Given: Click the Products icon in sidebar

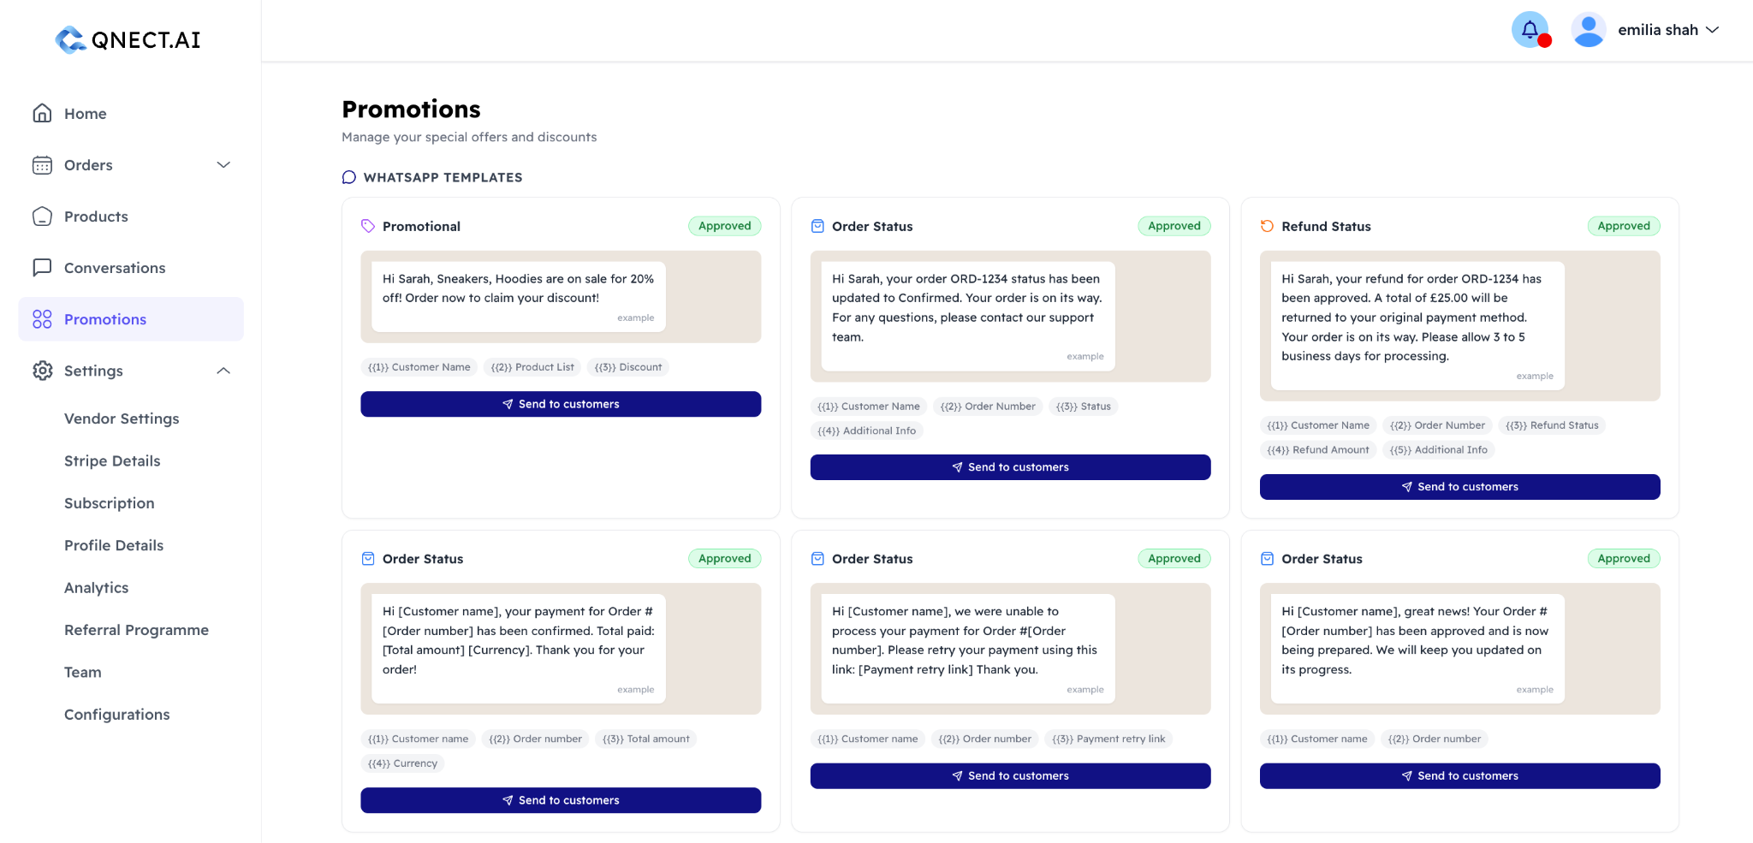Looking at the screenshot, I should (42, 217).
